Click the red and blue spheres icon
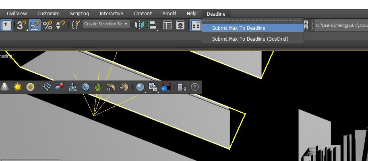 59,87
